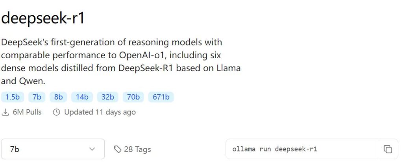Select the 32b model size tag
The image size is (403, 166).
(x=108, y=97)
